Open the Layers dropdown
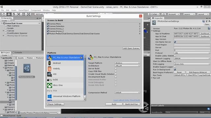Screen dimensions: 211x118 coord(189,14)
